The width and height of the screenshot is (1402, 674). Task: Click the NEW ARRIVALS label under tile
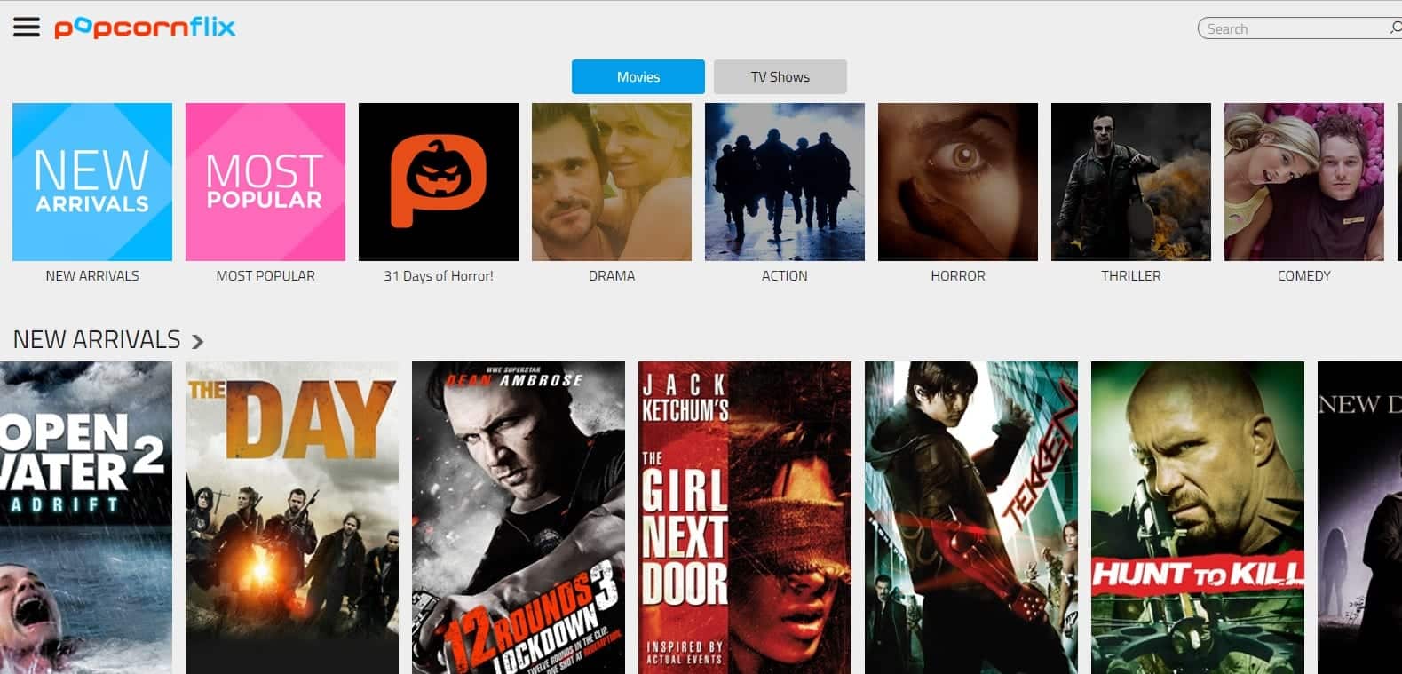pyautogui.click(x=92, y=276)
